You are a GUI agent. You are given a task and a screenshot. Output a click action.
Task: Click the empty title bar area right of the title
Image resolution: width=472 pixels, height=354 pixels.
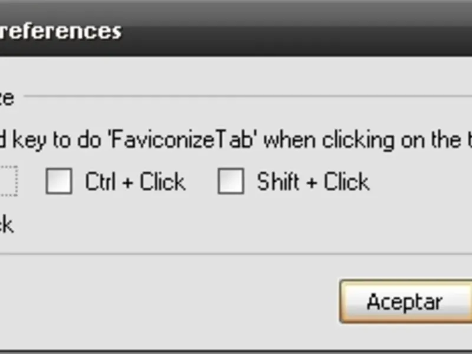point(295,31)
